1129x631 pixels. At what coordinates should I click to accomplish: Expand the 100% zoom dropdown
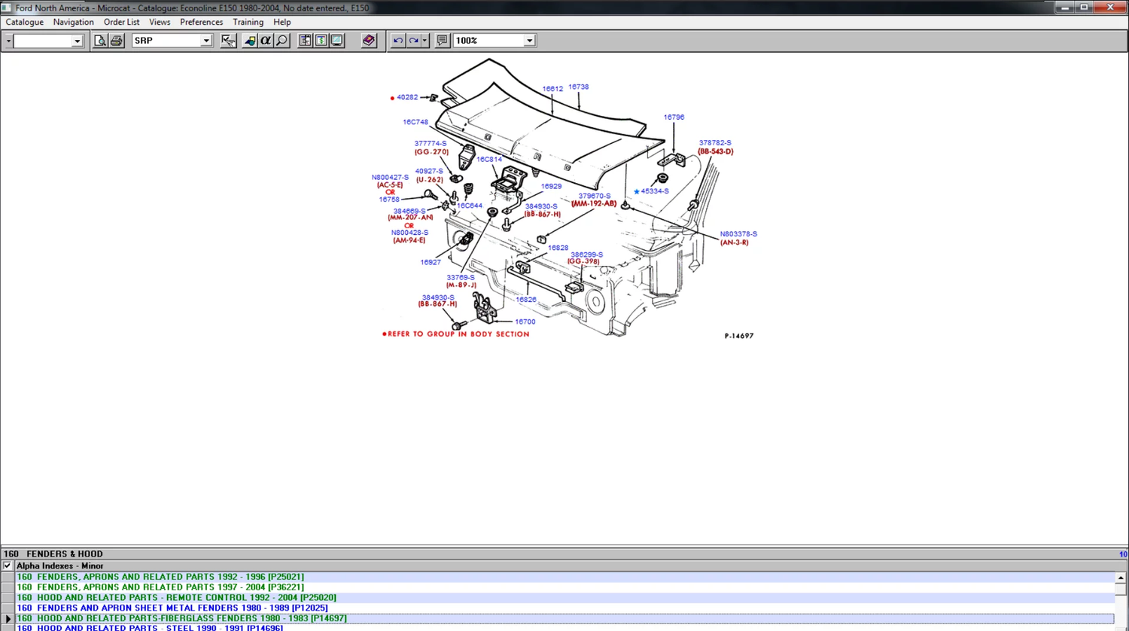(529, 41)
